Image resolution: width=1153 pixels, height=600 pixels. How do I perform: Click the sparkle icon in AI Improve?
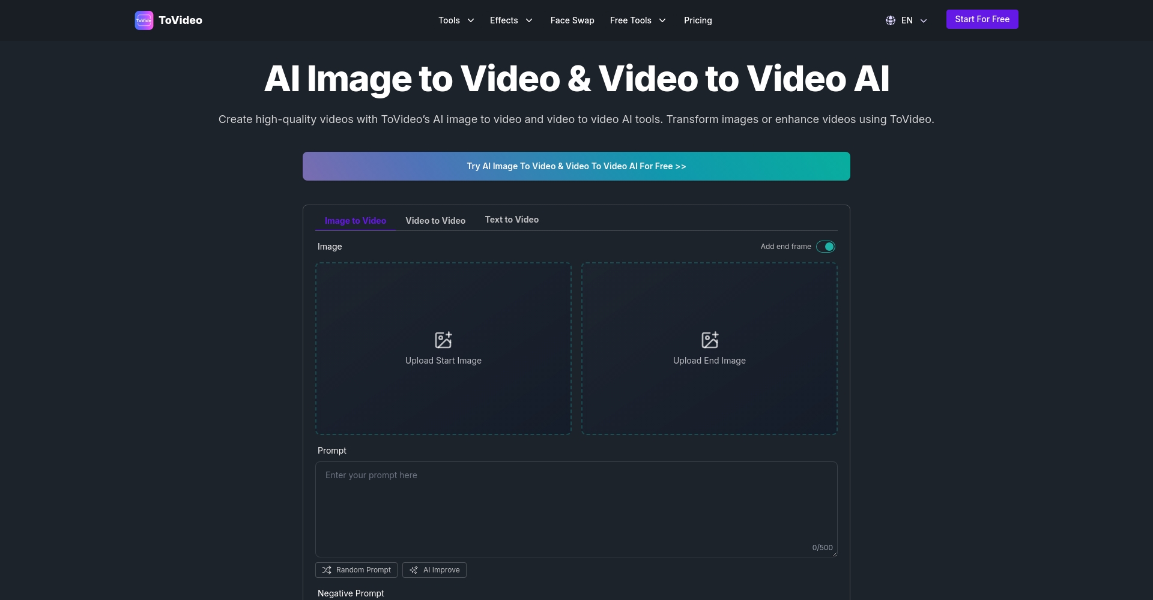point(414,570)
